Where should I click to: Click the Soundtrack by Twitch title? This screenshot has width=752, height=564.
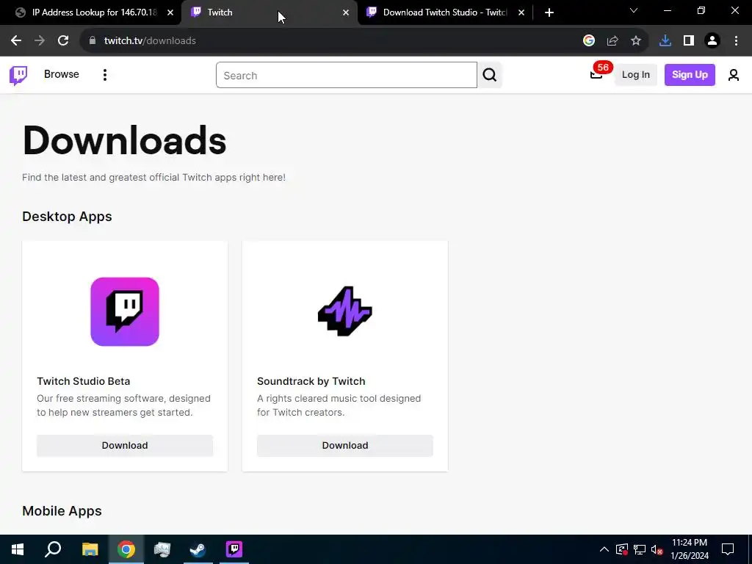coord(311,381)
